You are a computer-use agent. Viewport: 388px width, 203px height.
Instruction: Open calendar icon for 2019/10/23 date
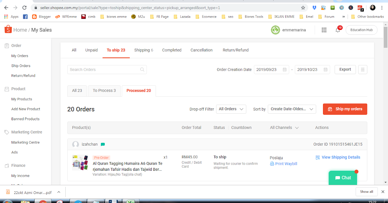(326, 70)
